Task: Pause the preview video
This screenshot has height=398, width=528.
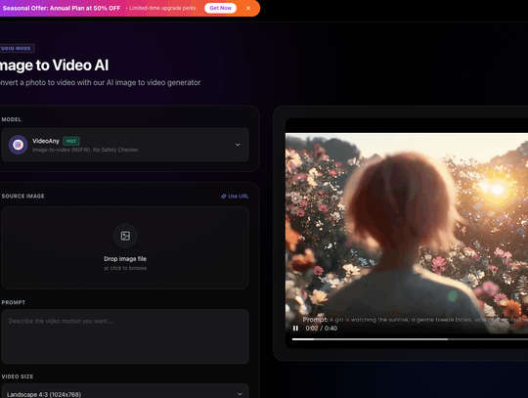Action: point(295,328)
